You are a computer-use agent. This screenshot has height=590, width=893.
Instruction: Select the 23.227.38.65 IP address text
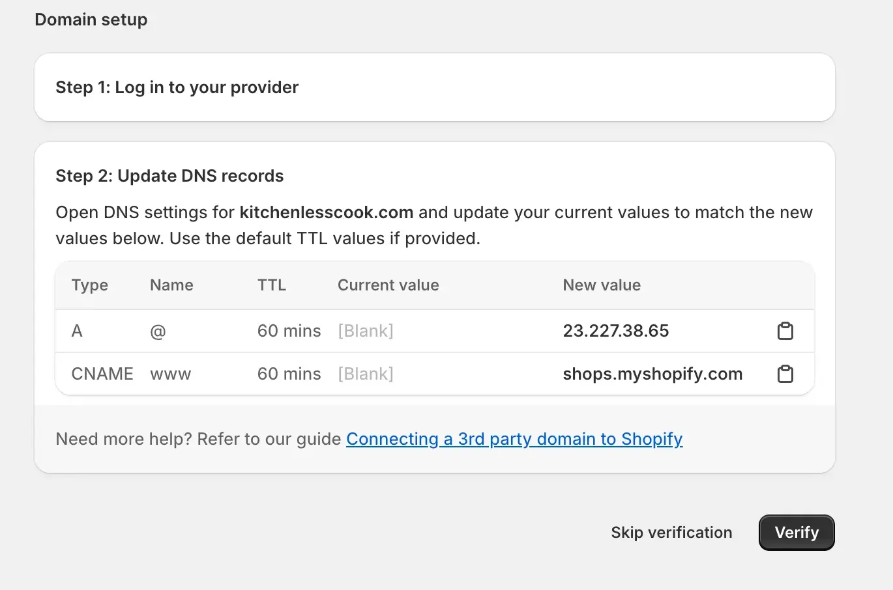615,331
